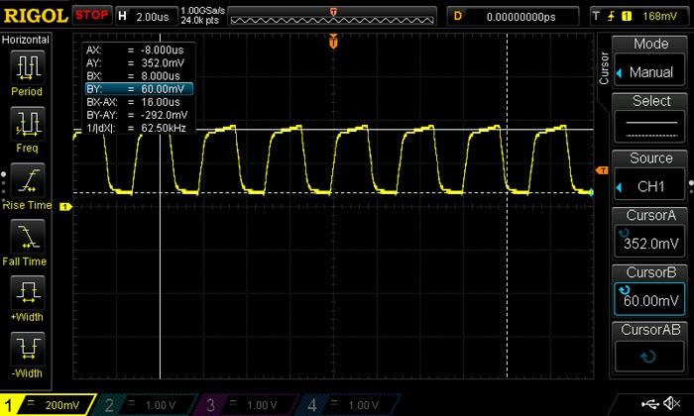
Task: Click the Horizontal menu header
Action: point(26,40)
